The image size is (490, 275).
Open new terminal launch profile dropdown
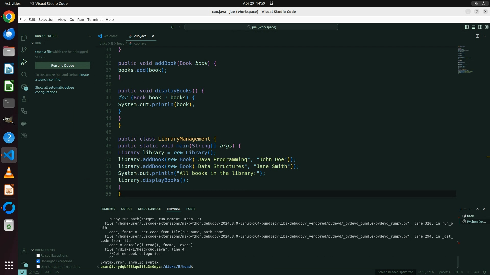465,209
